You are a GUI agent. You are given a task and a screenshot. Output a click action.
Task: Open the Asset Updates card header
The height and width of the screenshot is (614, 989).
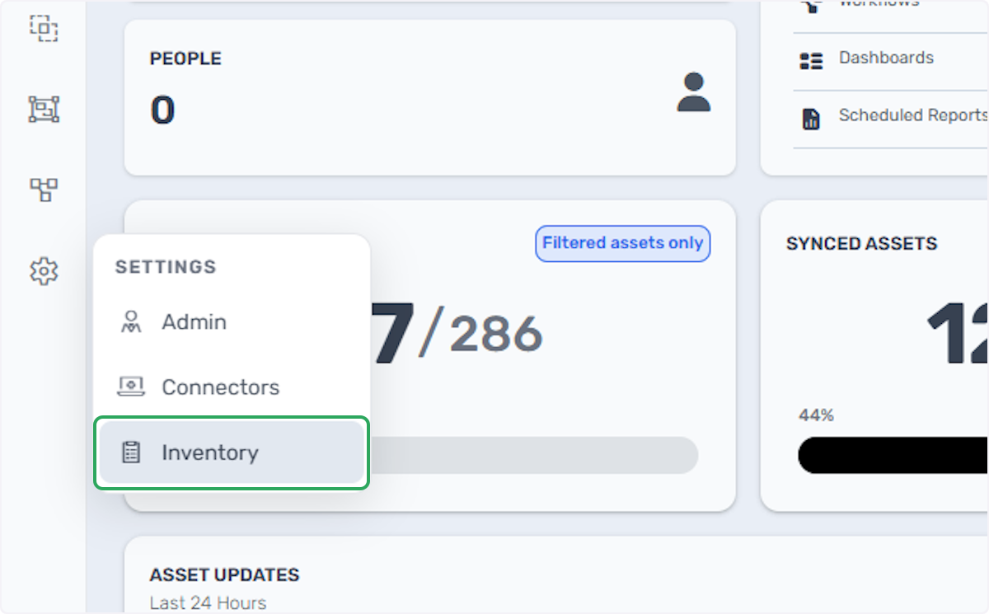point(224,575)
